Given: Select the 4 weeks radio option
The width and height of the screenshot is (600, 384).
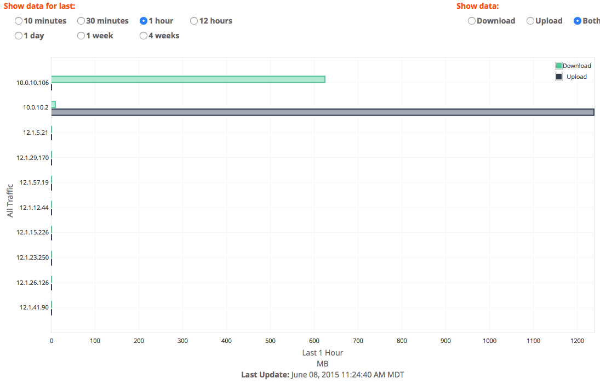Looking at the screenshot, I should [x=144, y=36].
